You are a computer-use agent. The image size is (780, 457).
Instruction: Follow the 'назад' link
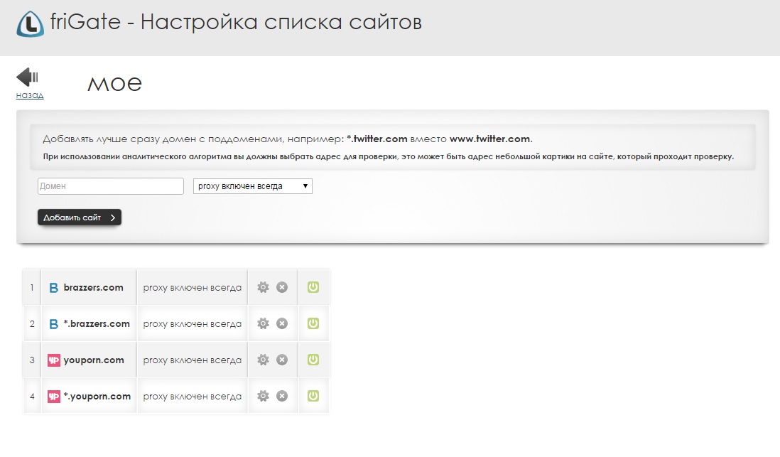click(x=30, y=95)
